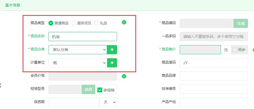Click the 商品编码 label
The image size is (254, 109).
pos(169,23)
